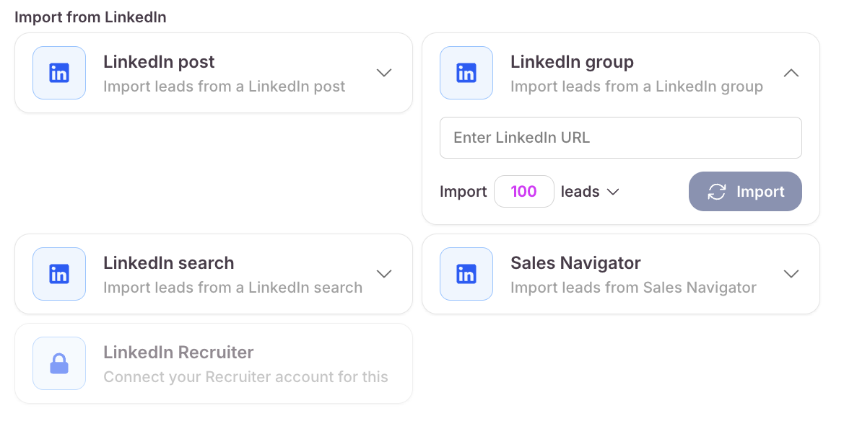
Task: Click "Import leads from a LinkedIn post" description
Action: (x=224, y=87)
